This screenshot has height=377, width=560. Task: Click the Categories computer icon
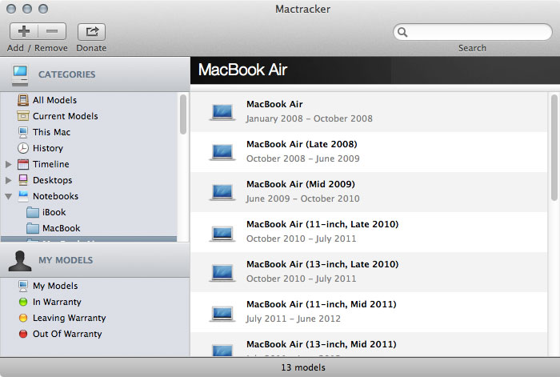point(20,75)
